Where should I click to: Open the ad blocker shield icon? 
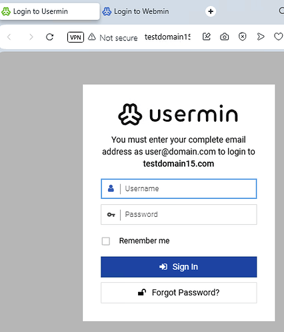243,37
